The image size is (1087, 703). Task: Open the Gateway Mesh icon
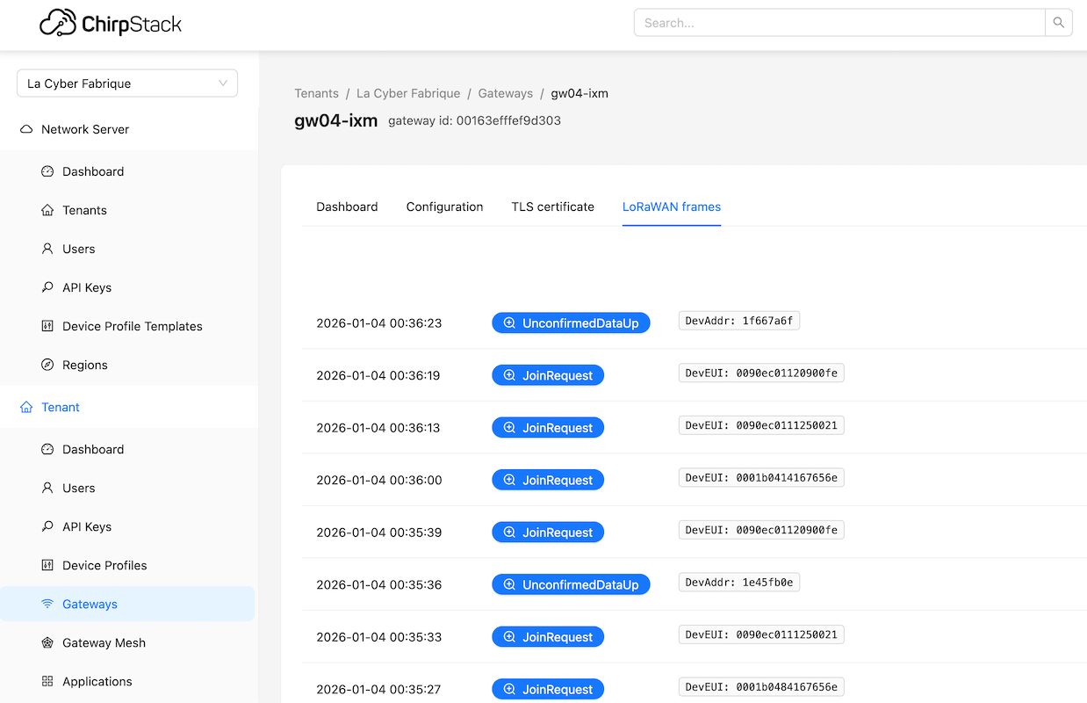pyautogui.click(x=46, y=642)
